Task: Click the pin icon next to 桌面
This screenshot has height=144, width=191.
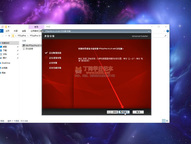Action: pos(18,47)
